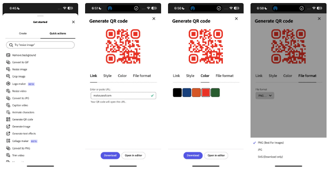Choose the JPG file format option

[260, 150]
